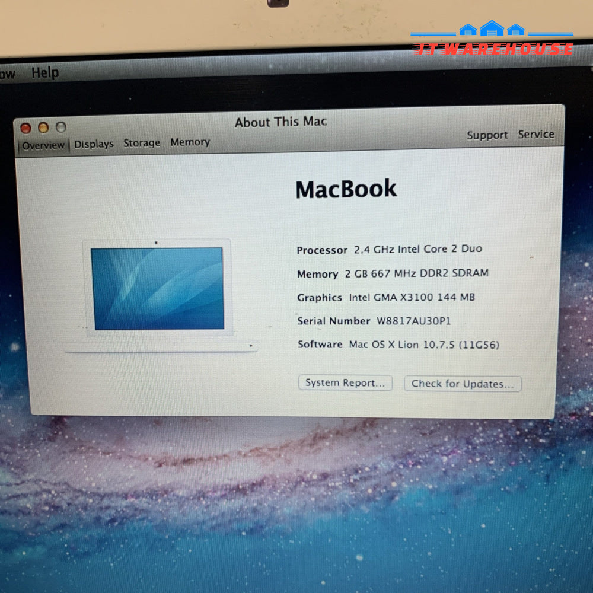
Task: Click the Processor 2.4 GHz info line
Action: click(389, 250)
